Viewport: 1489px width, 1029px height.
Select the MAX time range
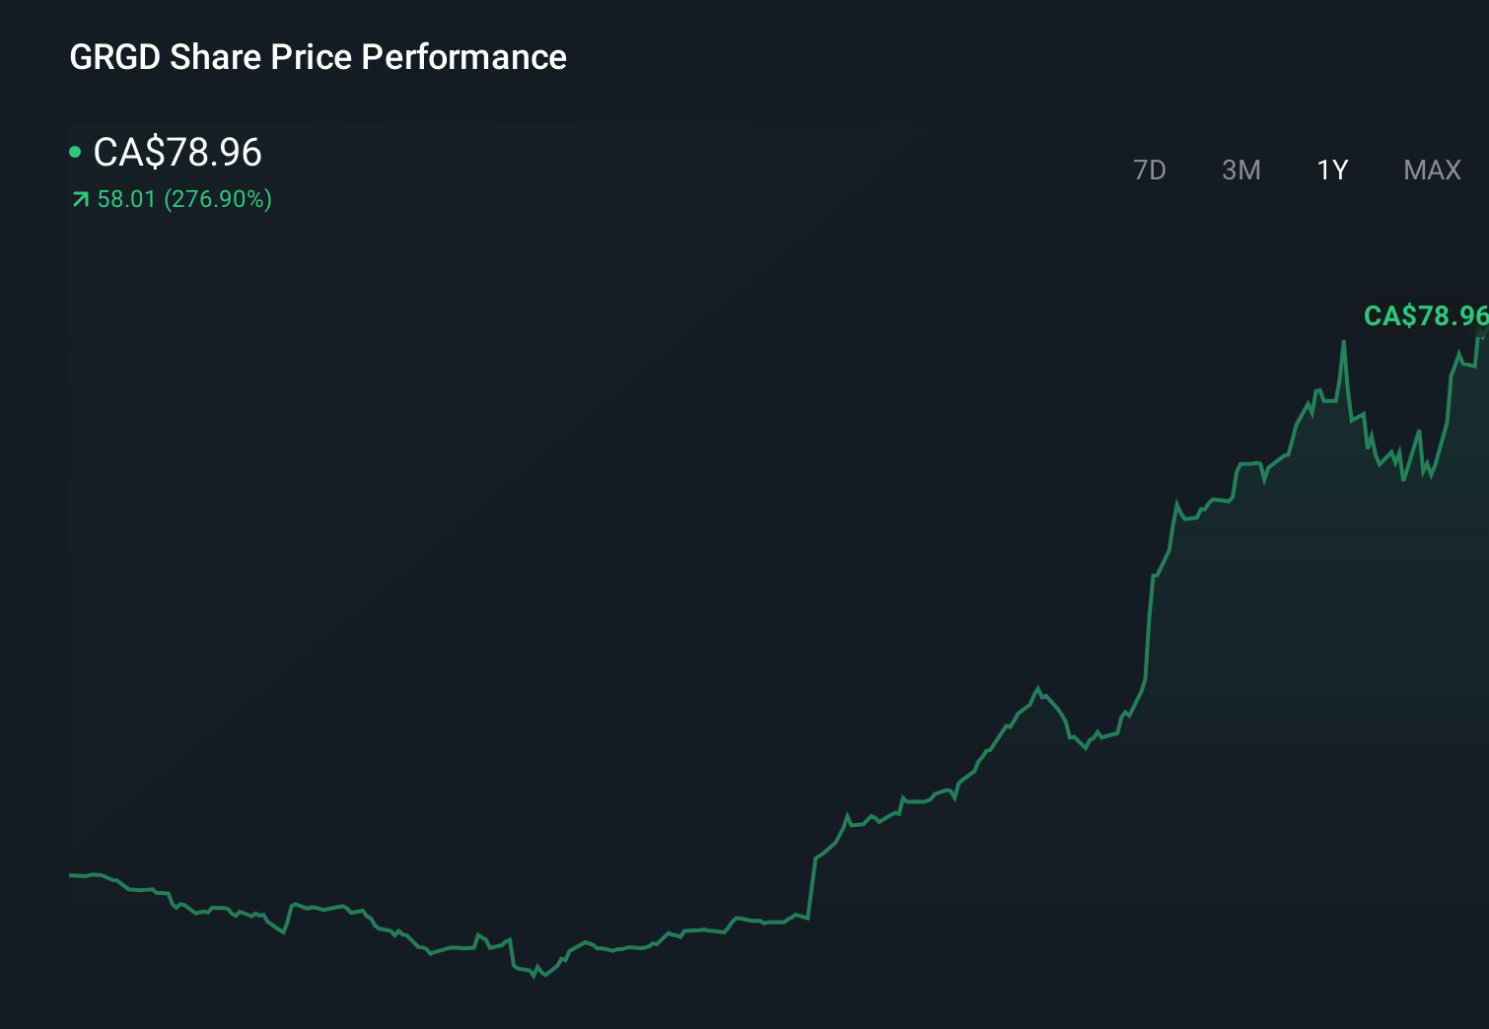[x=1430, y=170]
